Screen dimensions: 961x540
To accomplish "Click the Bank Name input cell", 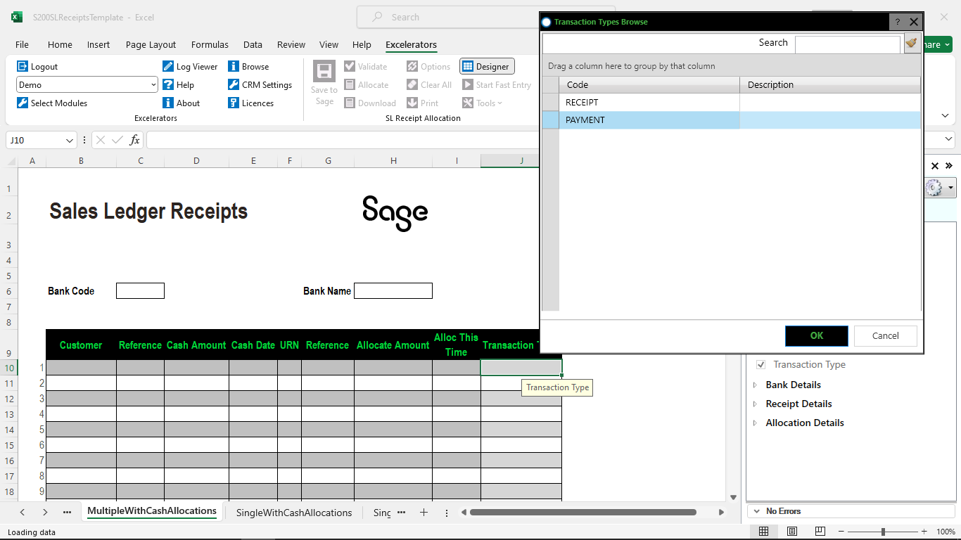I will [393, 290].
